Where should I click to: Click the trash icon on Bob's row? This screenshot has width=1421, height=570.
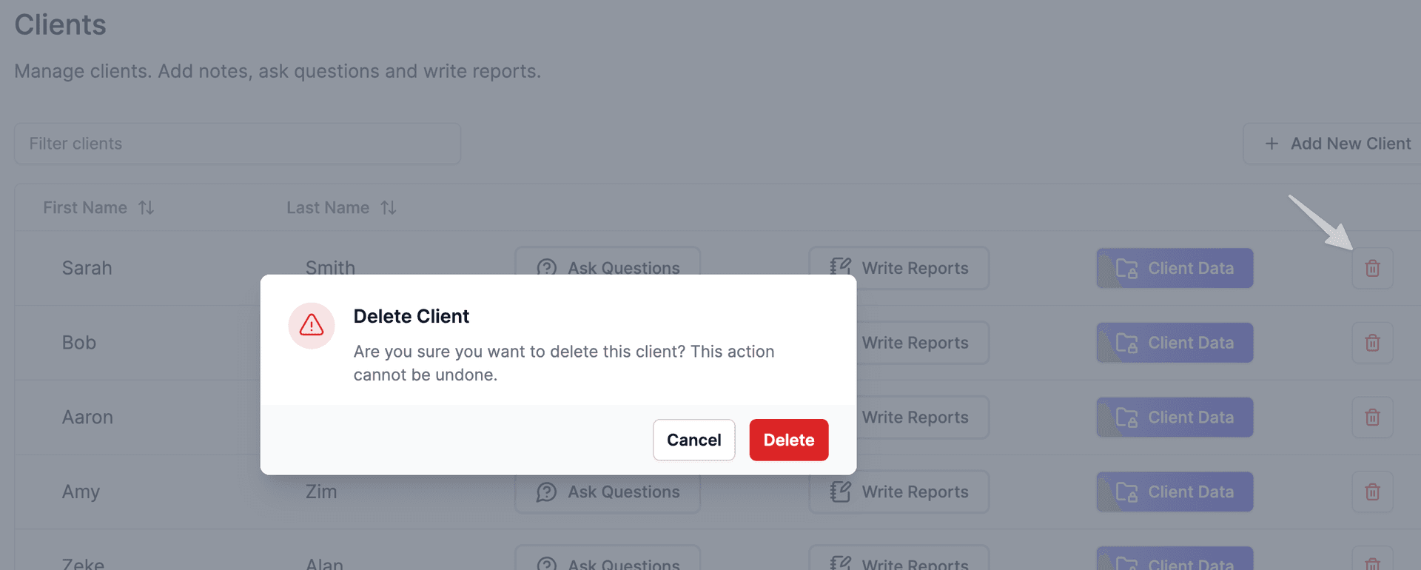point(1372,342)
